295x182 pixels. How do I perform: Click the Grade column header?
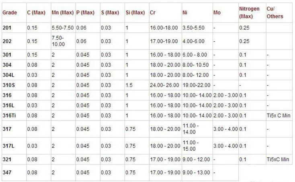[x=10, y=13]
